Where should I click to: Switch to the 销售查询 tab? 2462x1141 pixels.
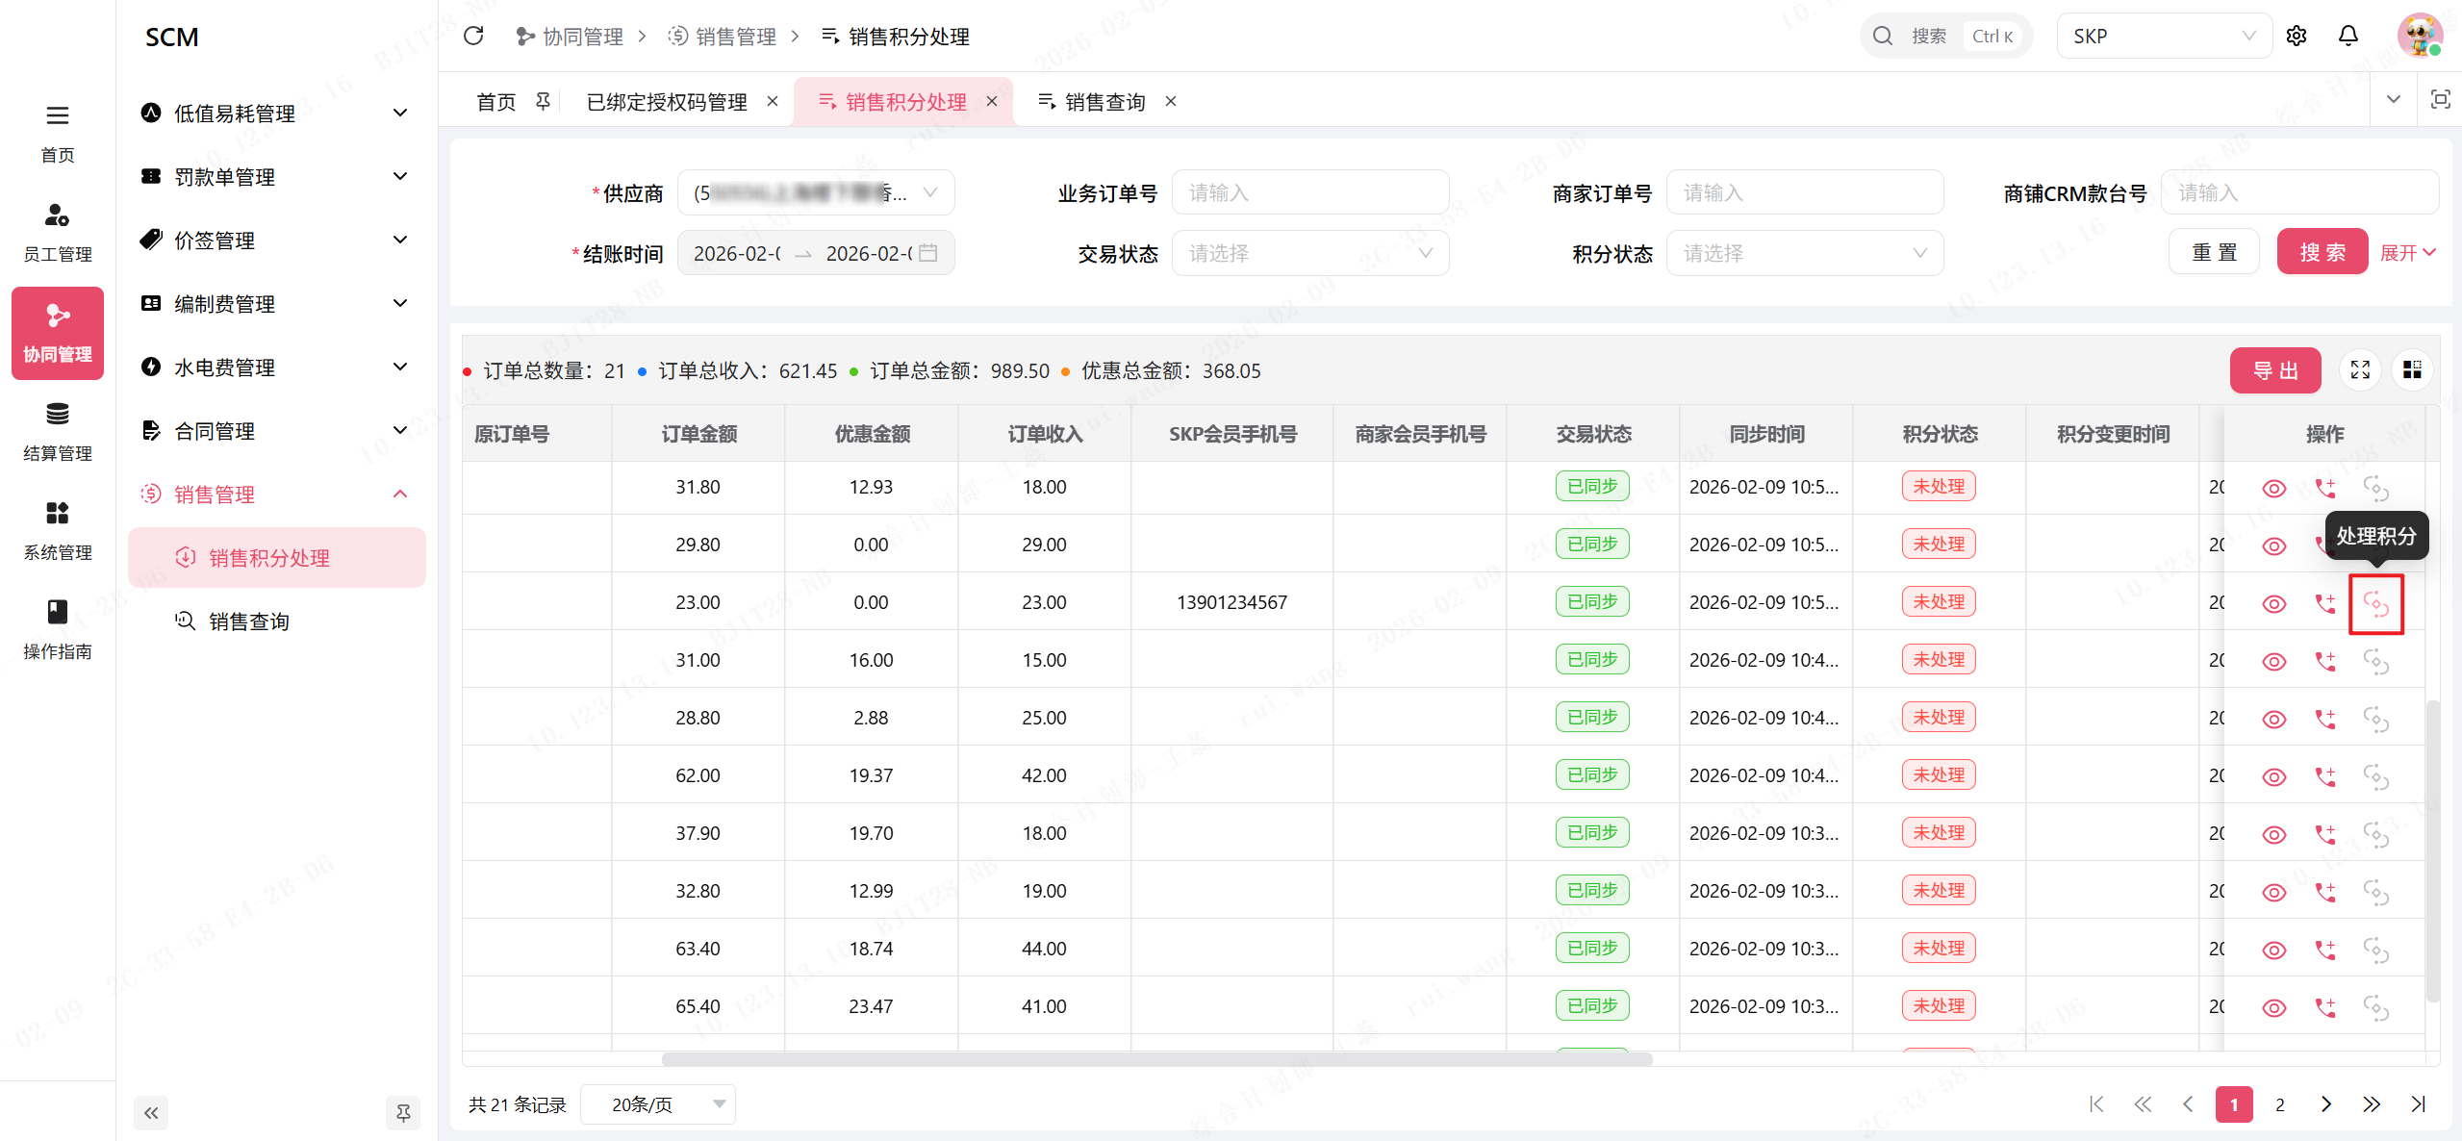pos(1104,102)
